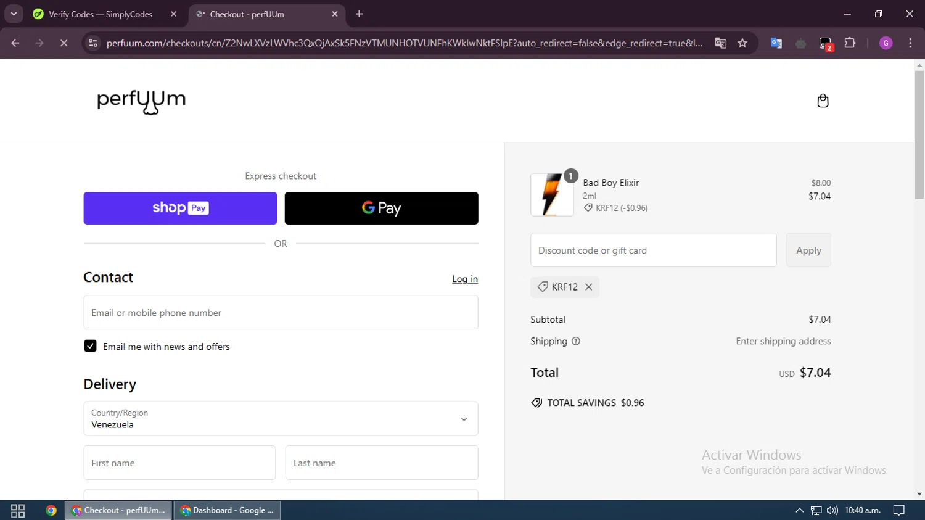Go back to previous page

pos(15,43)
